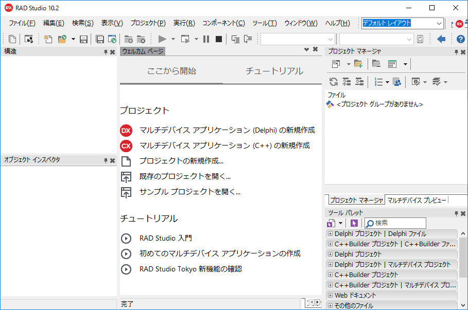The height and width of the screenshot is (310, 468).
Task: Open the ツール(T) menu
Action: (265, 23)
